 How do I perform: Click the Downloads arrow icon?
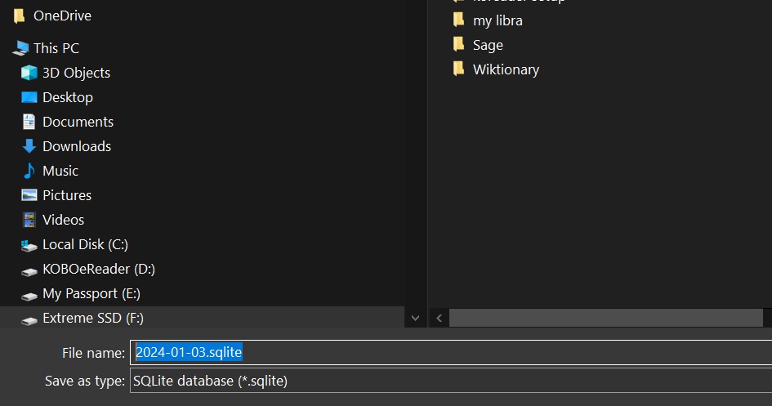click(29, 146)
